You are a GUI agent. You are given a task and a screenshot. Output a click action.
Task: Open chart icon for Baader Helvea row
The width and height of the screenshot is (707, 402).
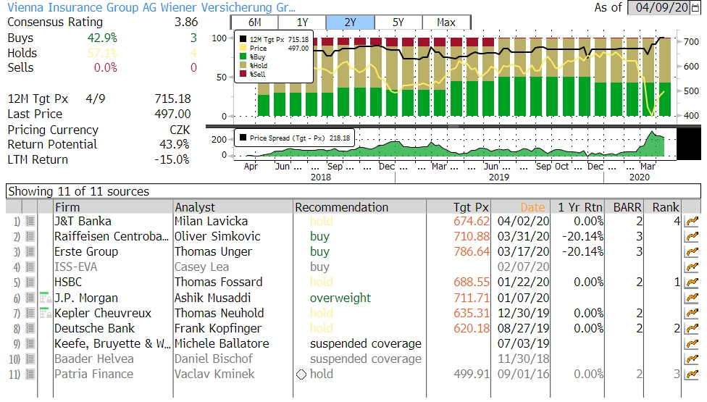(x=691, y=359)
